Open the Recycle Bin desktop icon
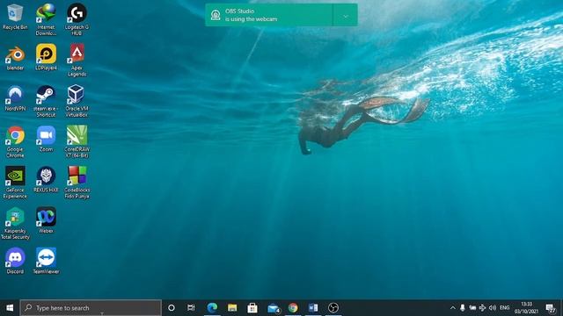The height and width of the screenshot is (316, 563). 15,18
